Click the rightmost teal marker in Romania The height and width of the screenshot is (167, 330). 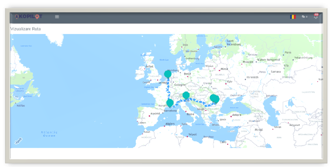[x=216, y=99]
